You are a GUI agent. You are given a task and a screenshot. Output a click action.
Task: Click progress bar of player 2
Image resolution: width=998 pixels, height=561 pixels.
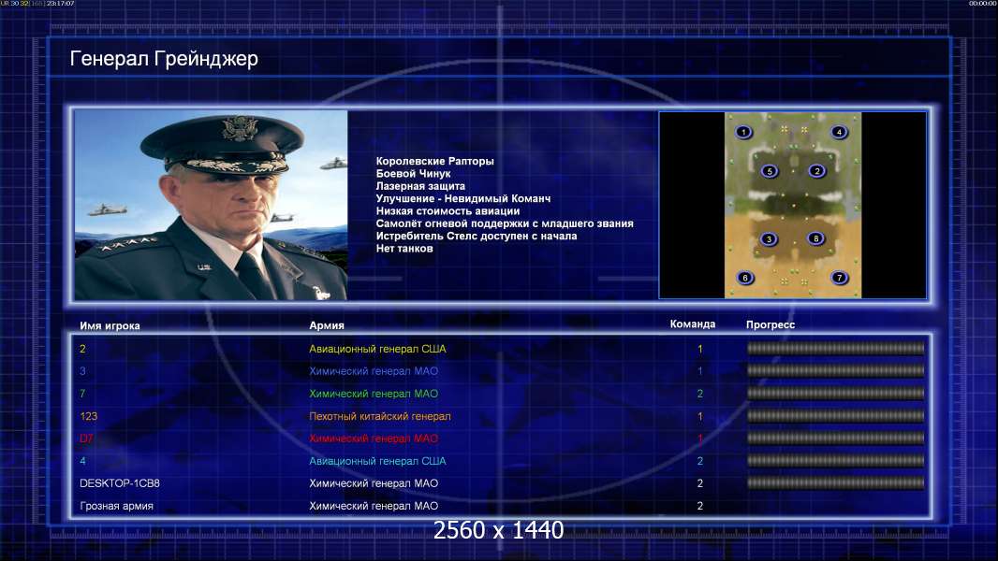coord(836,348)
